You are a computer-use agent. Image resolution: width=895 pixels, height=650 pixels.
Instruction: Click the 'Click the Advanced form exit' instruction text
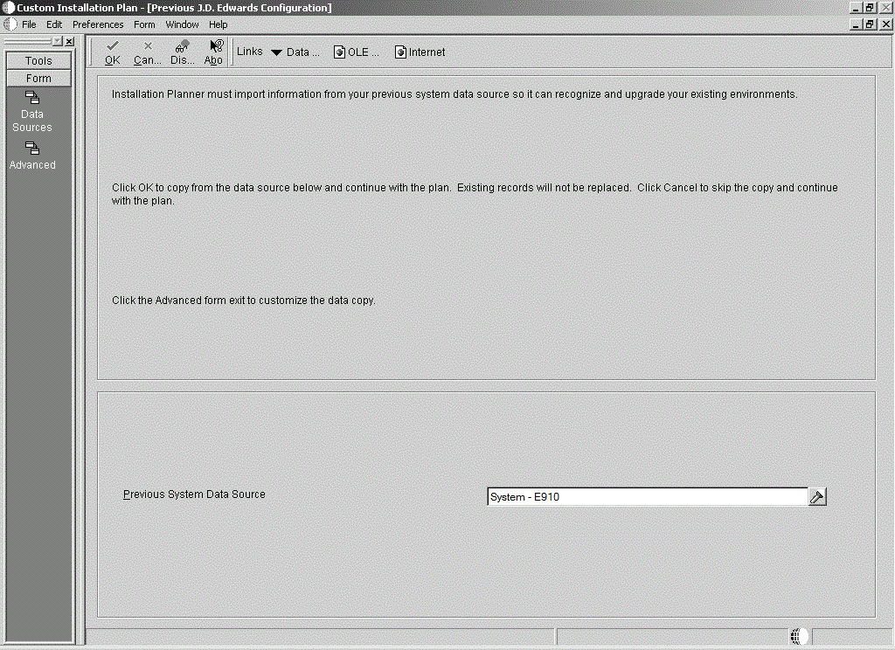[x=244, y=301]
